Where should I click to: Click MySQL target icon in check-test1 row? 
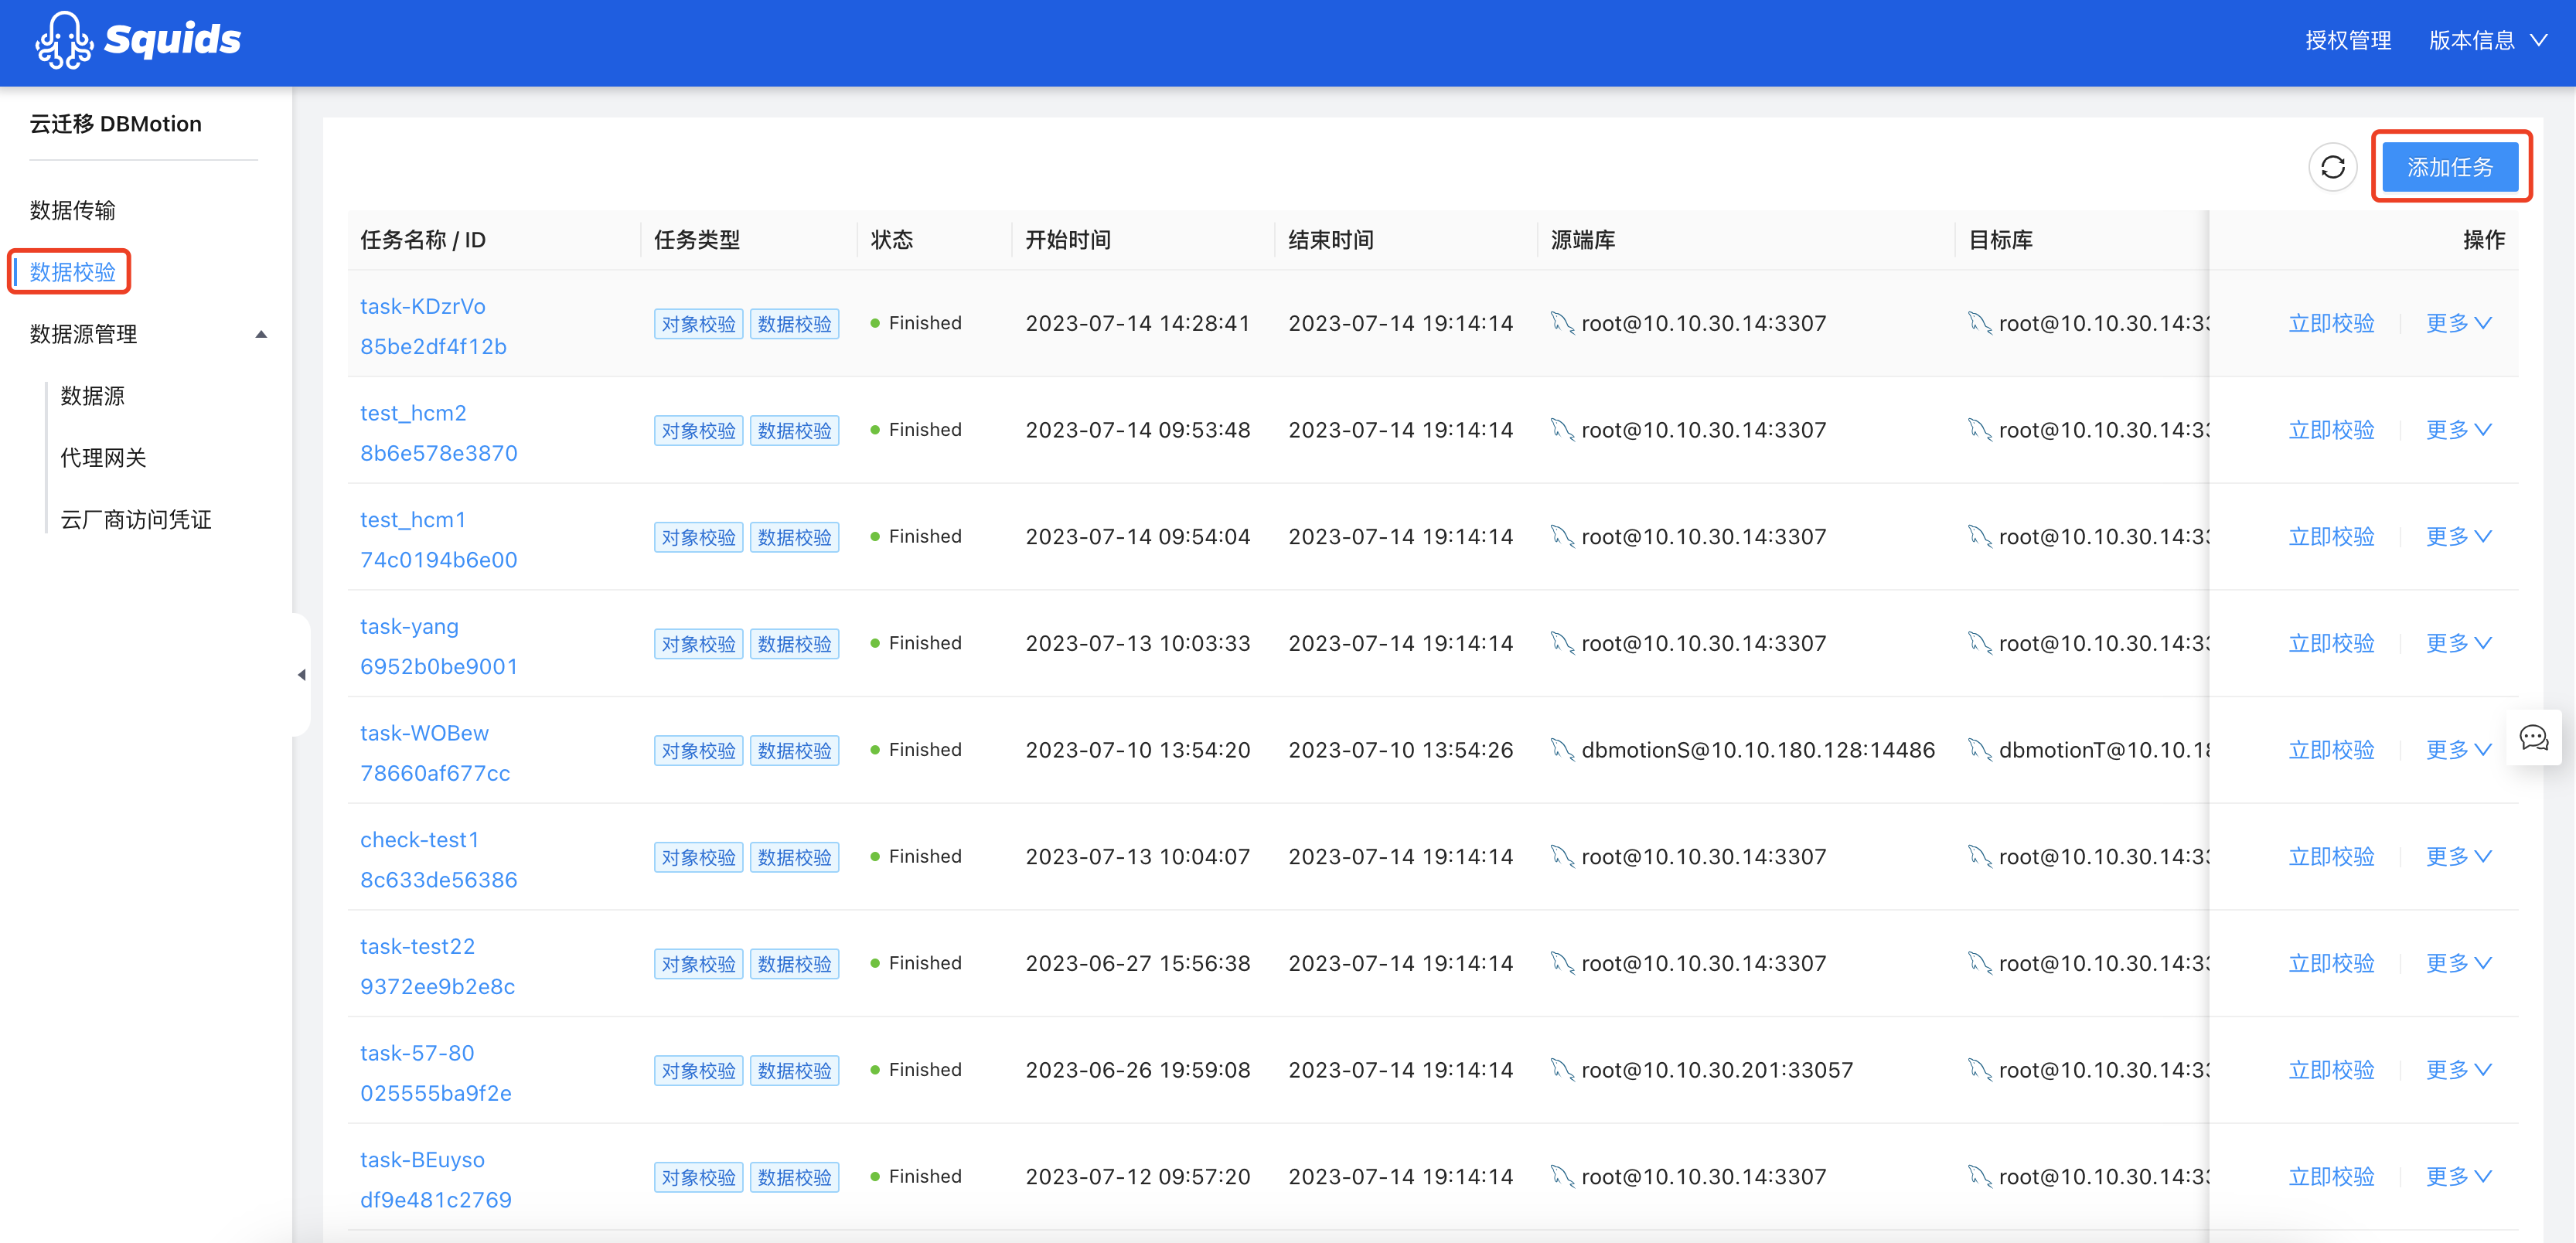click(x=1980, y=857)
